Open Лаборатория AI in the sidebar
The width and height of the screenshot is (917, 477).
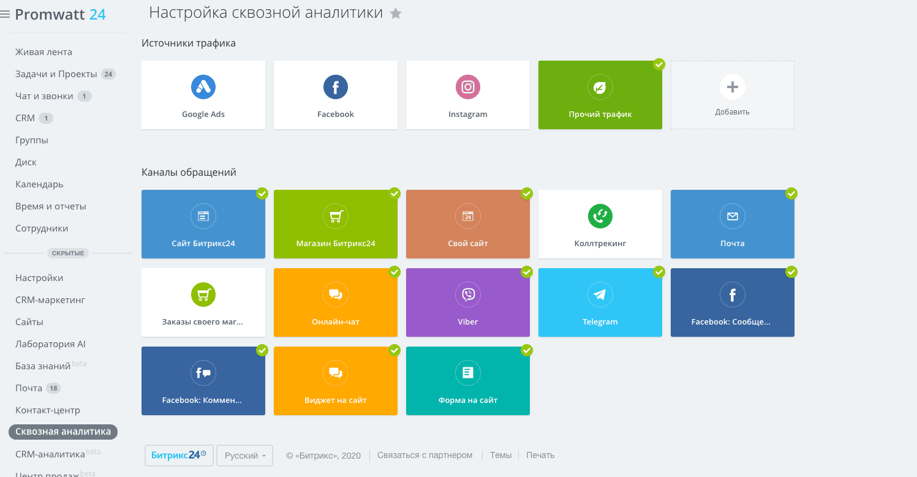pyautogui.click(x=50, y=344)
